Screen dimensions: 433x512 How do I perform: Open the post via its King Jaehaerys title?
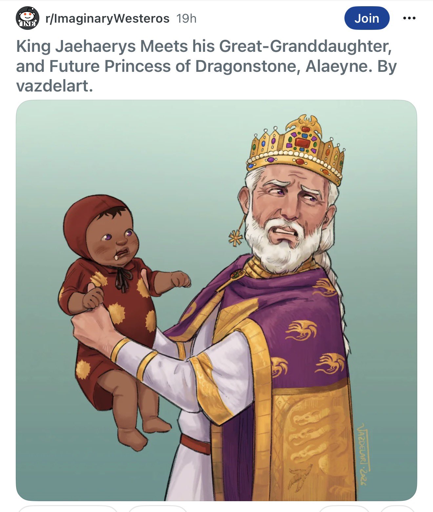(x=206, y=66)
